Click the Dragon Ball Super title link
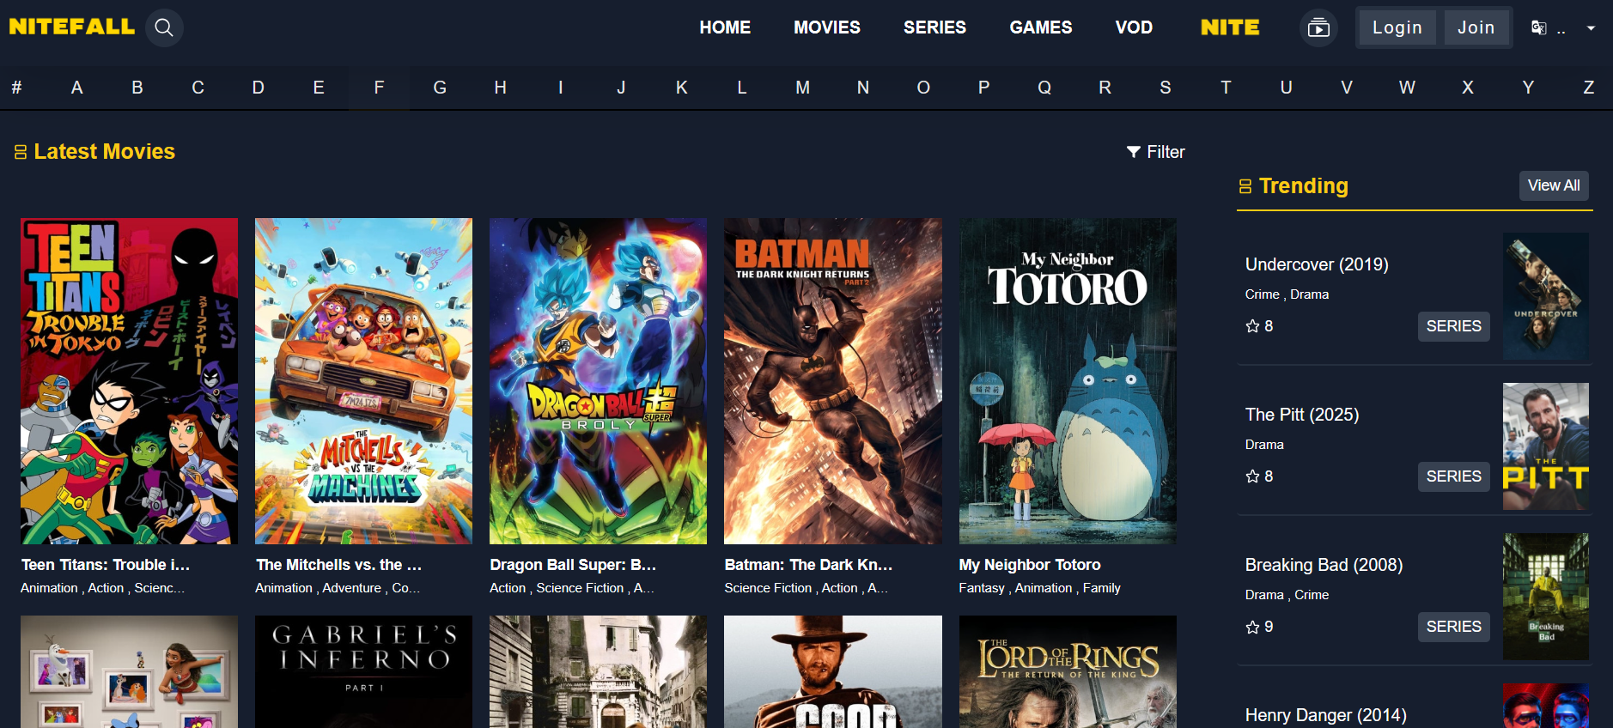1613x728 pixels. tap(573, 565)
